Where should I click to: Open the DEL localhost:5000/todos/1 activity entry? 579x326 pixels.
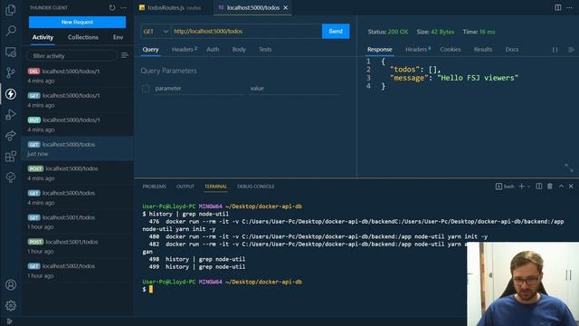78,76
